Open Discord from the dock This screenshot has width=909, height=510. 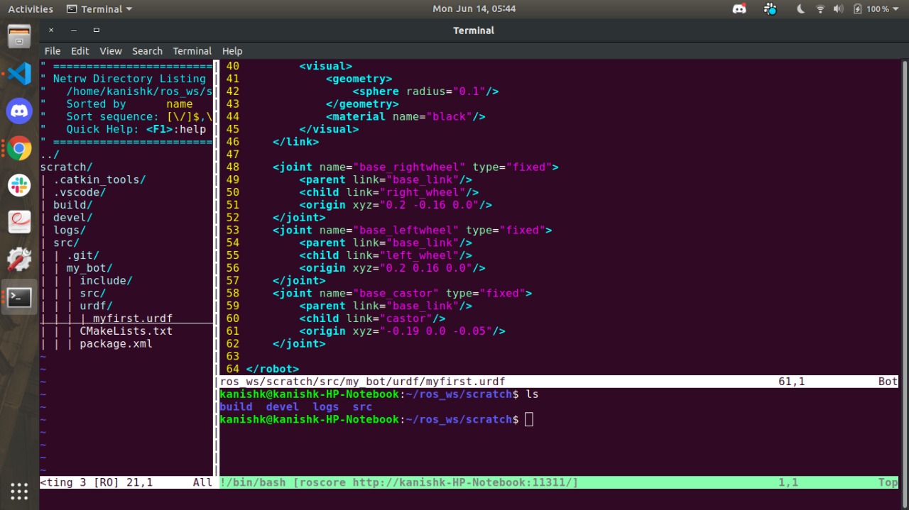[x=19, y=111]
